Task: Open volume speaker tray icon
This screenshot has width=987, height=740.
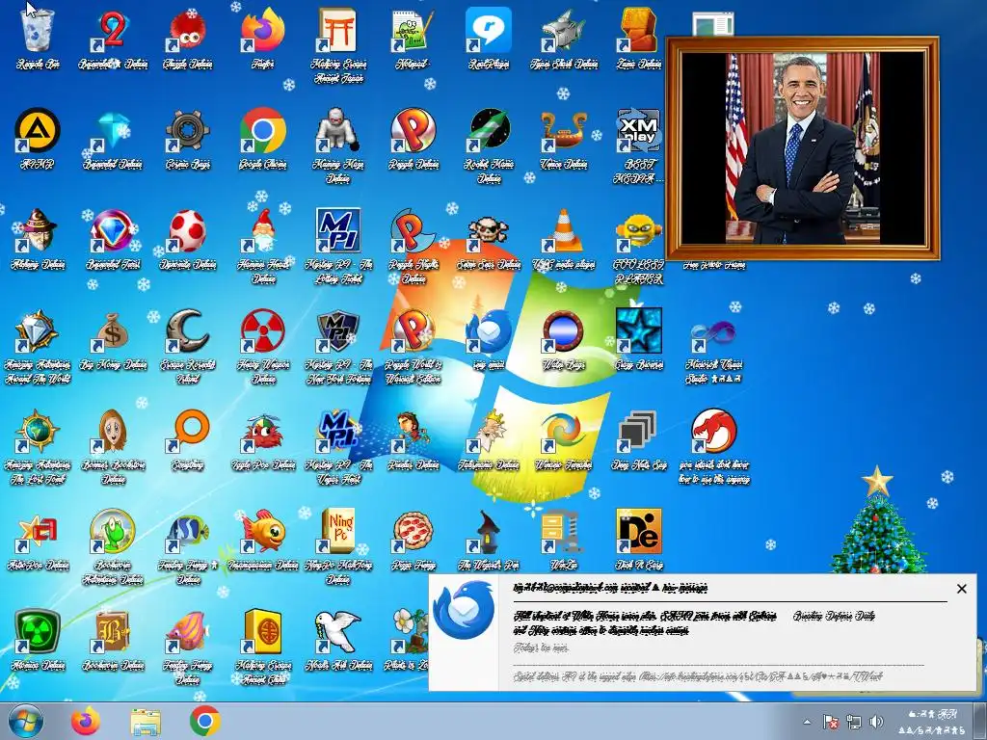Action: tap(876, 722)
